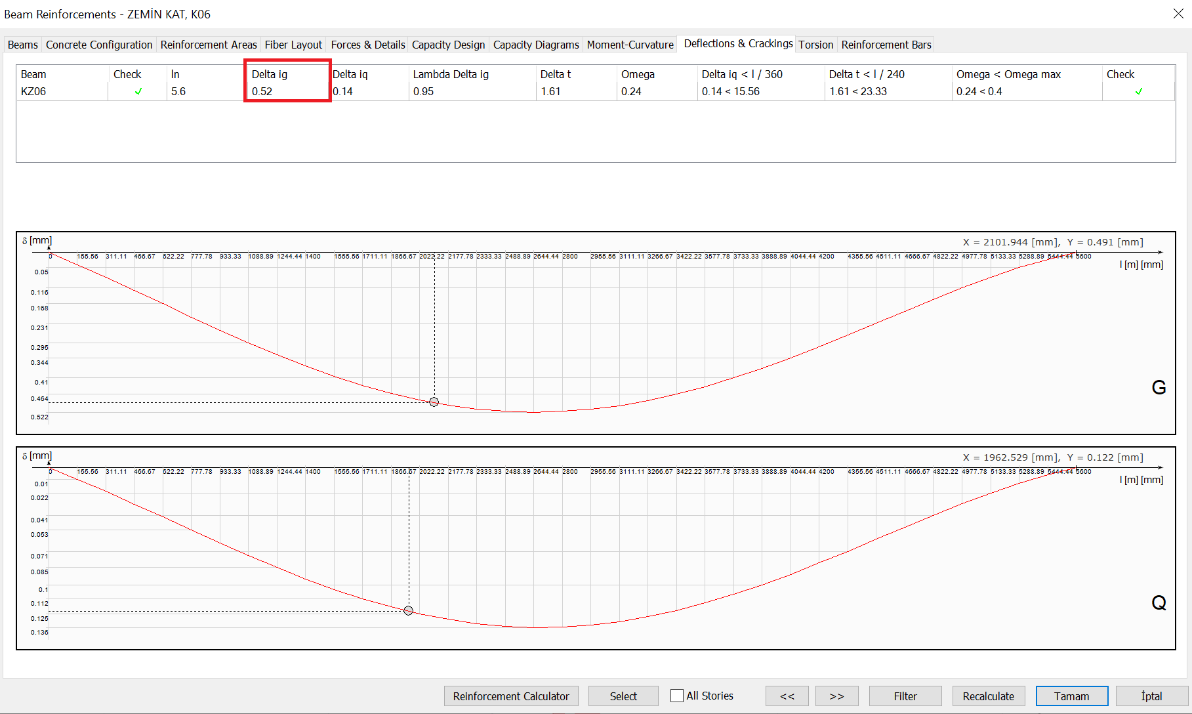Open the Reinforcement Calculator
This screenshot has width=1192, height=714.
coord(510,696)
